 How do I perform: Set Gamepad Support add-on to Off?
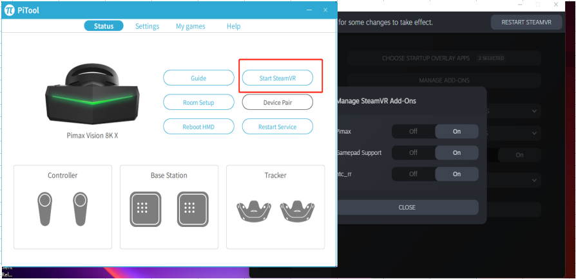(414, 152)
